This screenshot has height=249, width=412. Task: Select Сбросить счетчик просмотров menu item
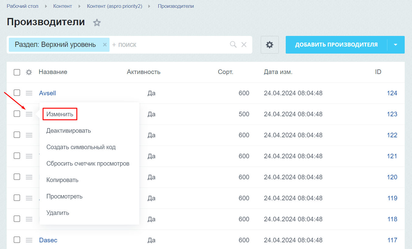coord(88,163)
